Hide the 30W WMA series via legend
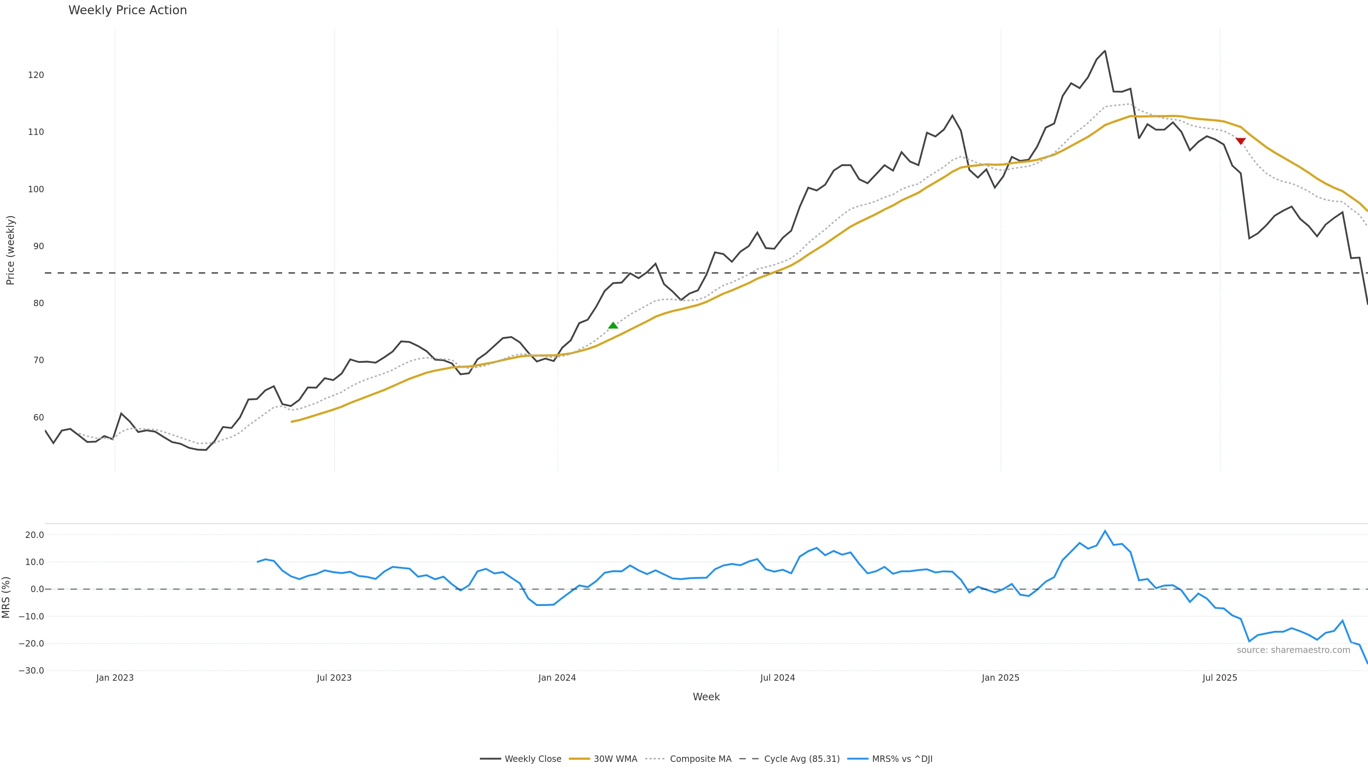Image resolution: width=1368 pixels, height=769 pixels. pyautogui.click(x=615, y=759)
